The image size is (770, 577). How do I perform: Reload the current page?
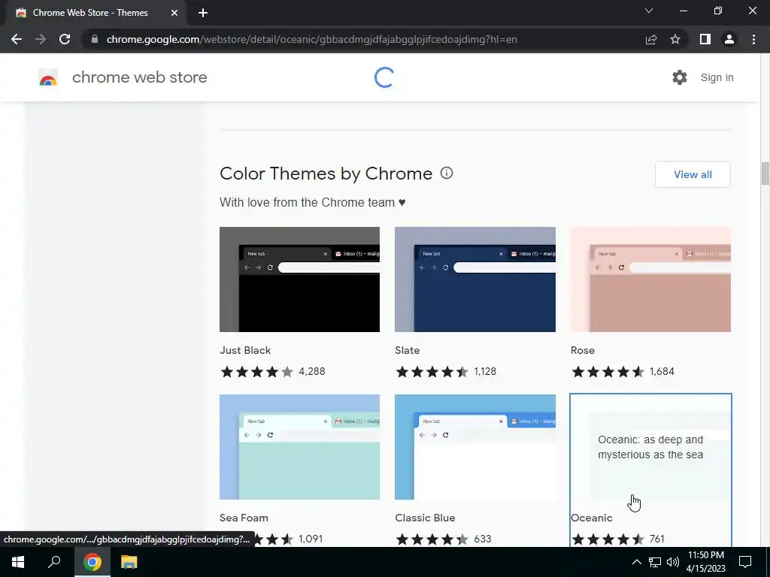(x=65, y=39)
